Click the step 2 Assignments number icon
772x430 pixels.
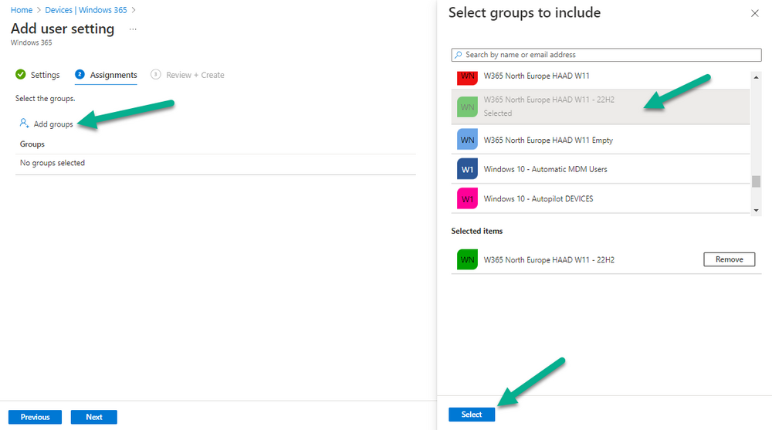click(x=80, y=74)
